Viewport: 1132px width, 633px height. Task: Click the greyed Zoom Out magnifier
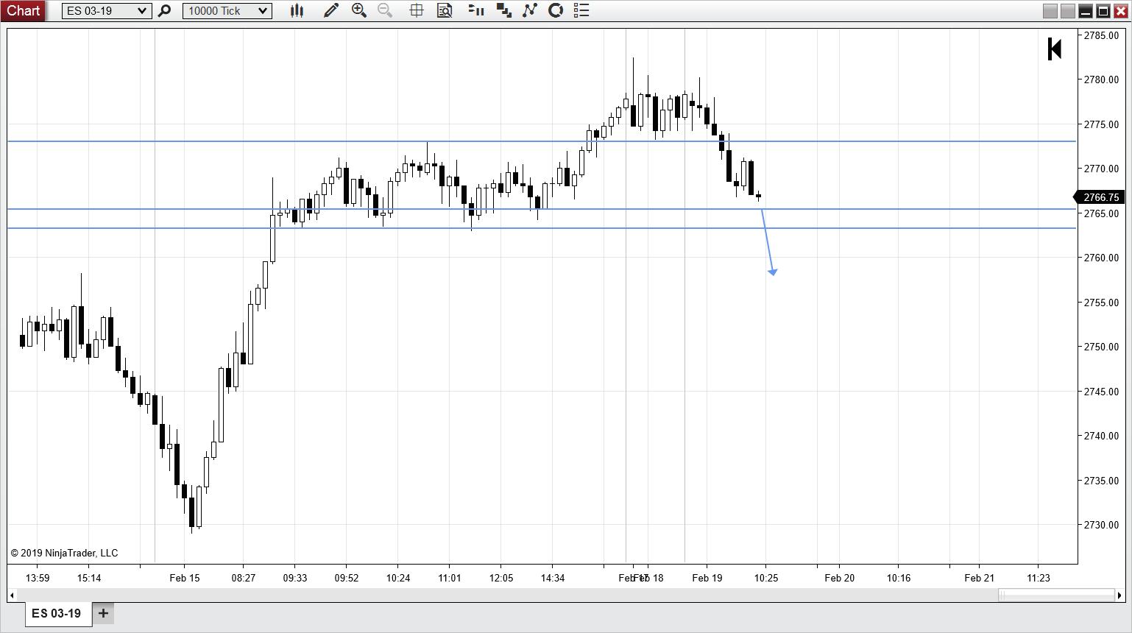(x=385, y=10)
